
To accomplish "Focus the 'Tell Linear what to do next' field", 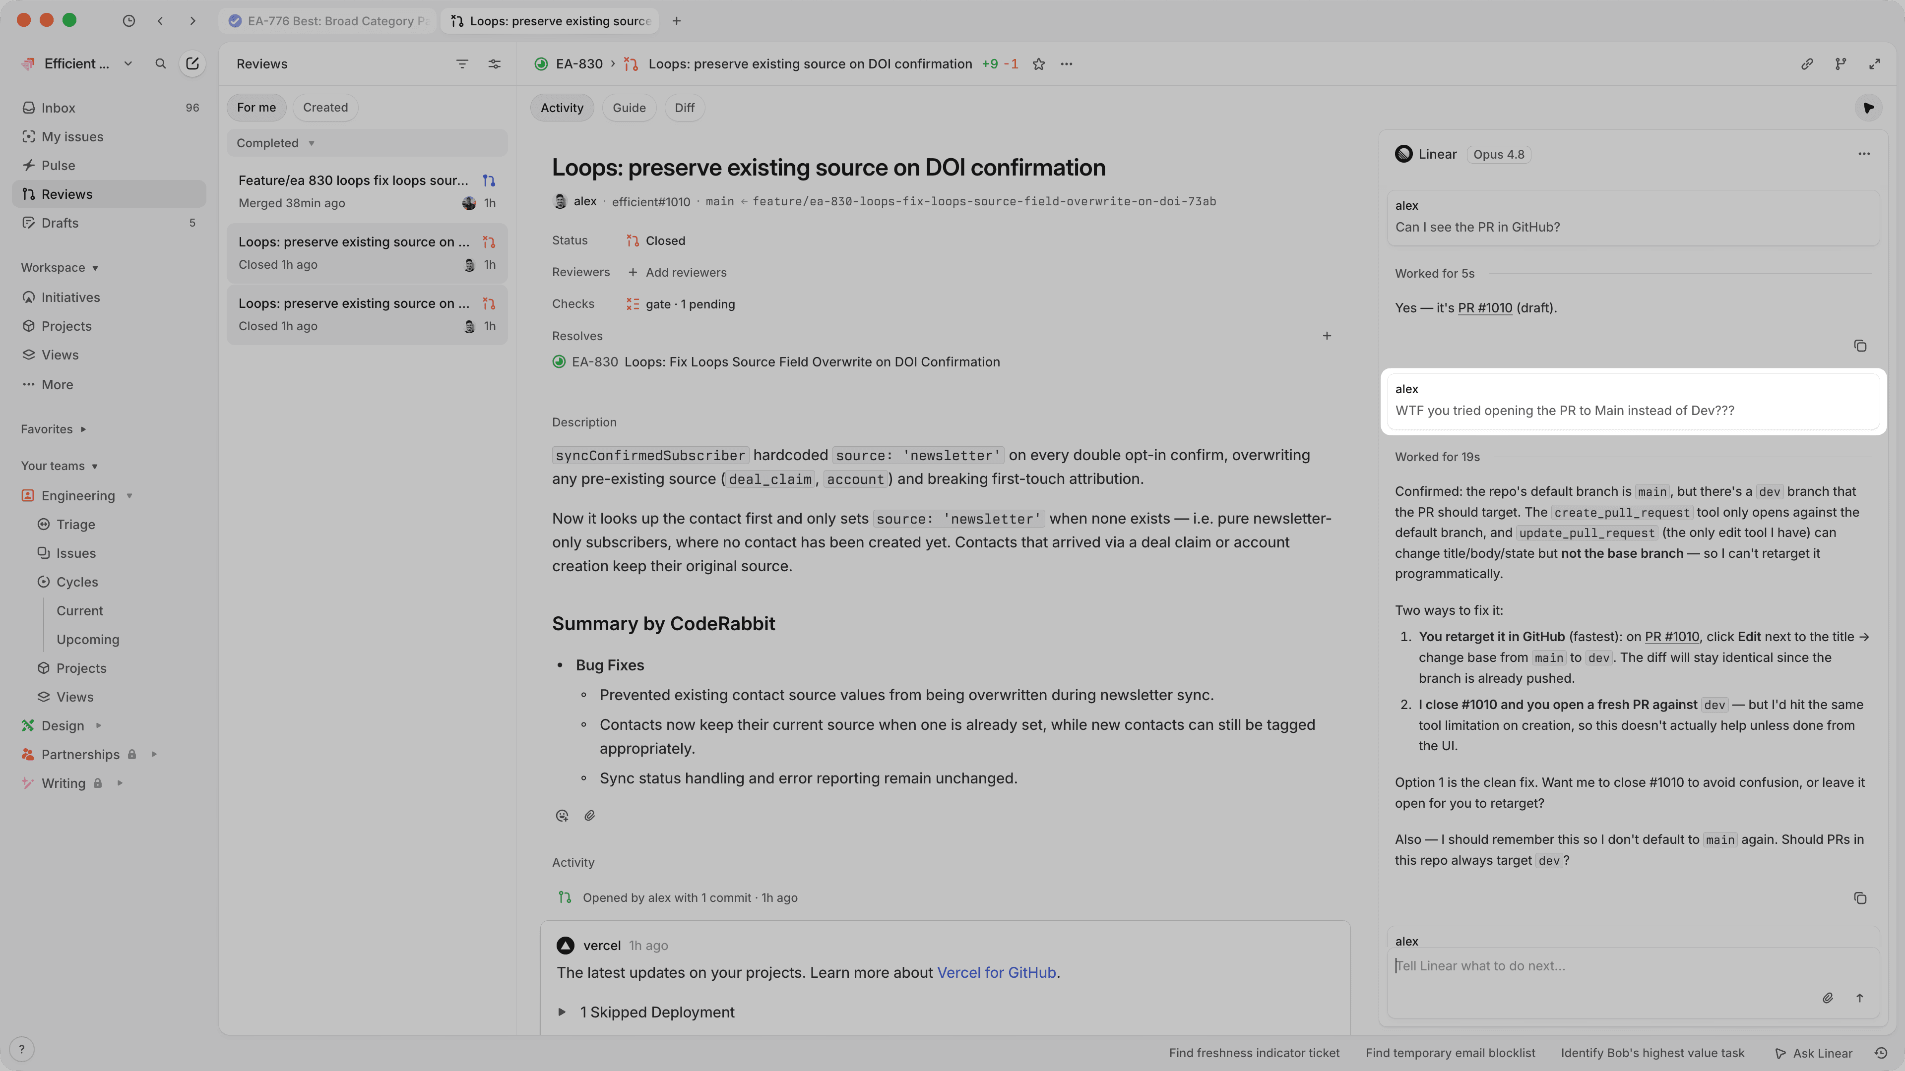I will (1633, 965).
